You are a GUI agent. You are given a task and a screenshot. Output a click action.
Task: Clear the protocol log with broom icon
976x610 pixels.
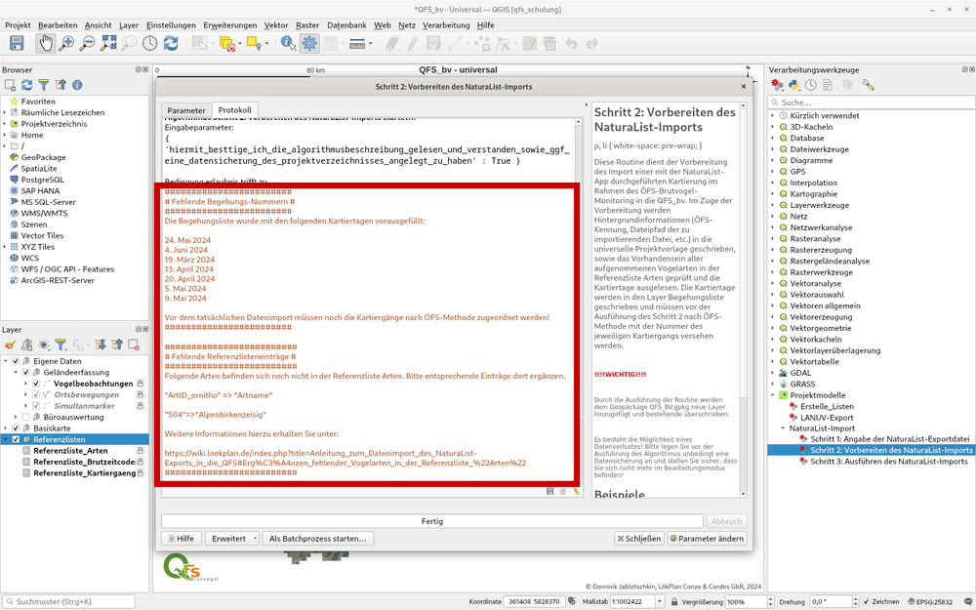tap(577, 491)
